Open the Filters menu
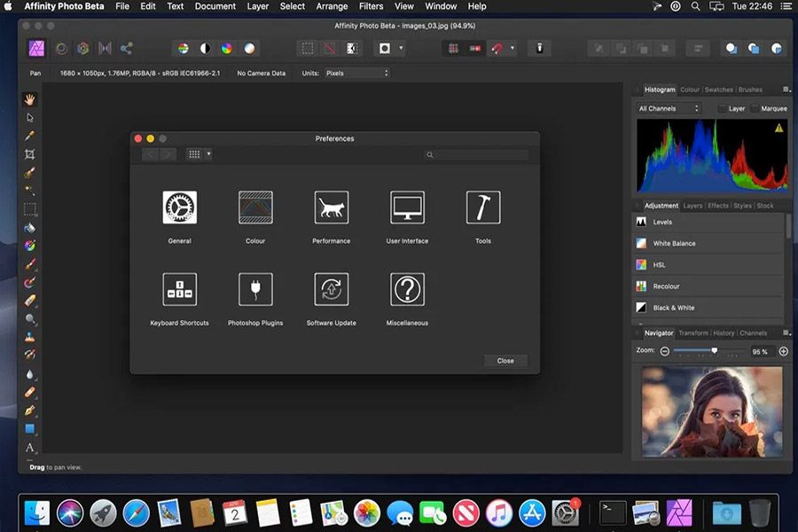 (x=371, y=6)
